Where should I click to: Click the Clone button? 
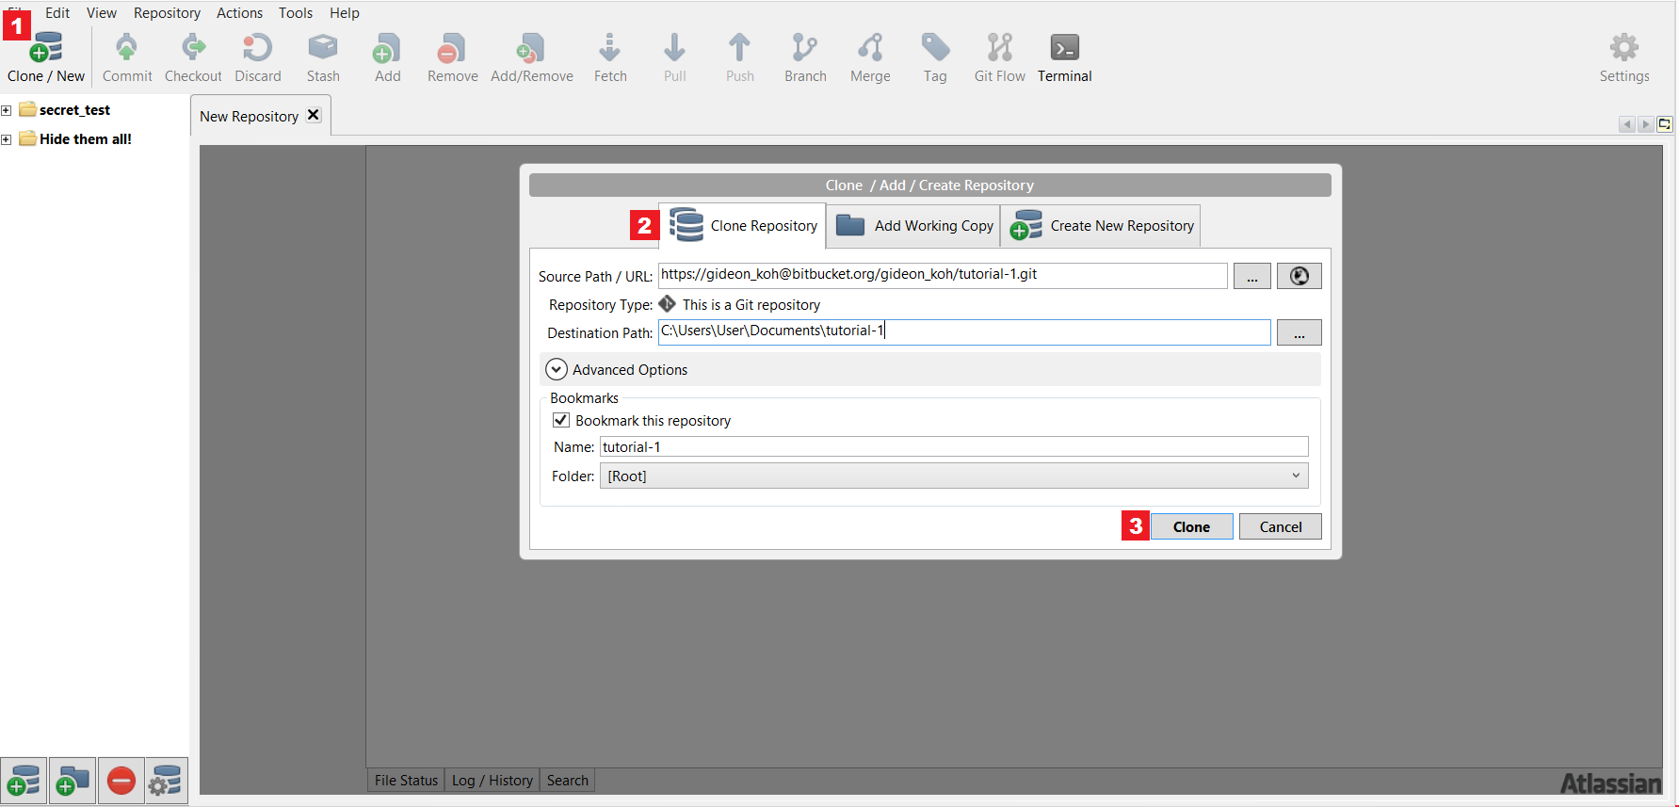coord(1191,526)
